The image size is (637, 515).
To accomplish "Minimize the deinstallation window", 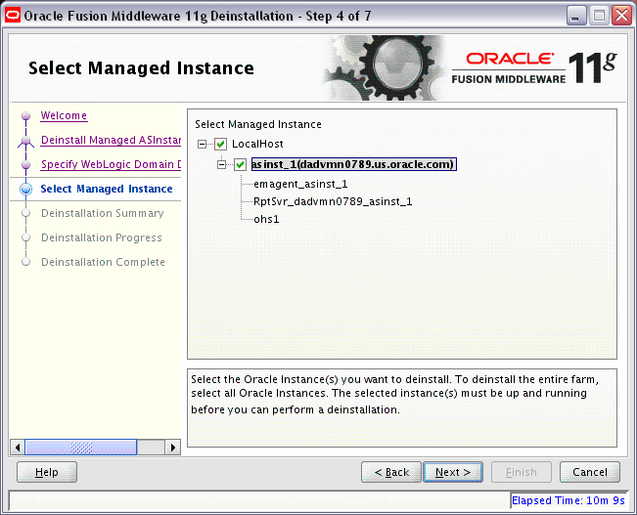I will pos(576,17).
